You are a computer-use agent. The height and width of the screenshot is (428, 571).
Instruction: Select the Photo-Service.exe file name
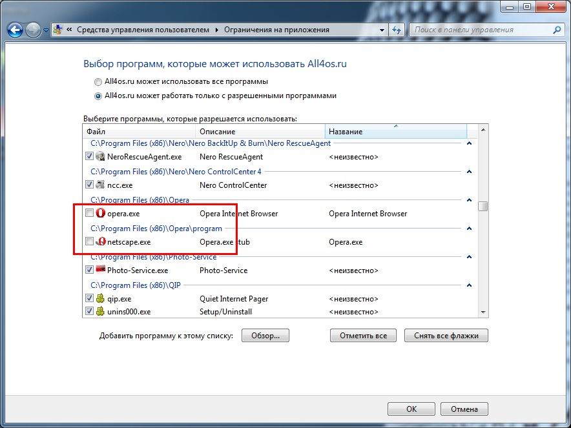138,270
